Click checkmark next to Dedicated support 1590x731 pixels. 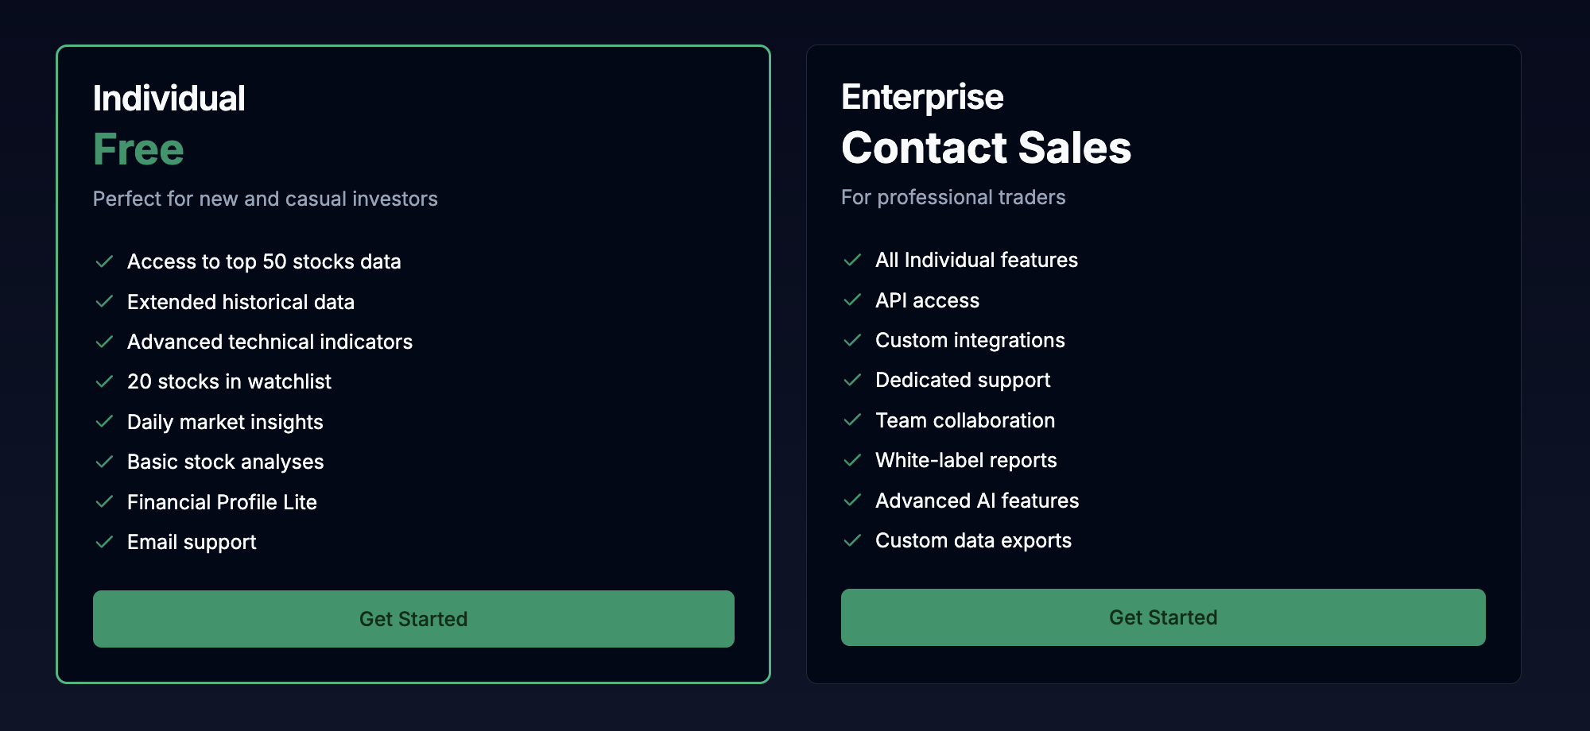[852, 380]
